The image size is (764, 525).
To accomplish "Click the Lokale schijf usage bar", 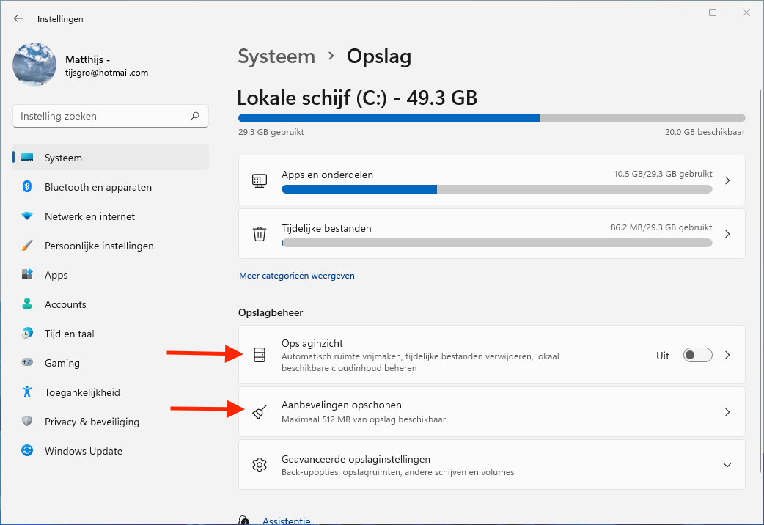I will [x=491, y=118].
